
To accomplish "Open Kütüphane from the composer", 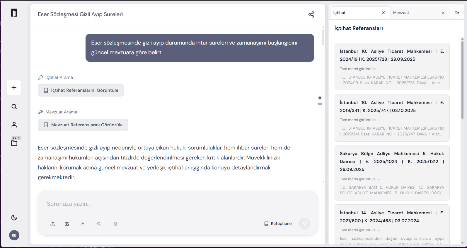I will pos(278,224).
